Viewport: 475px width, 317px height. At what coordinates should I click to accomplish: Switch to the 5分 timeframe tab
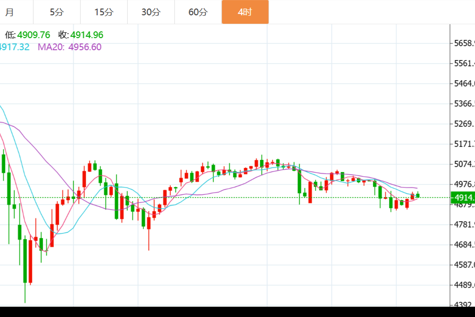point(57,12)
